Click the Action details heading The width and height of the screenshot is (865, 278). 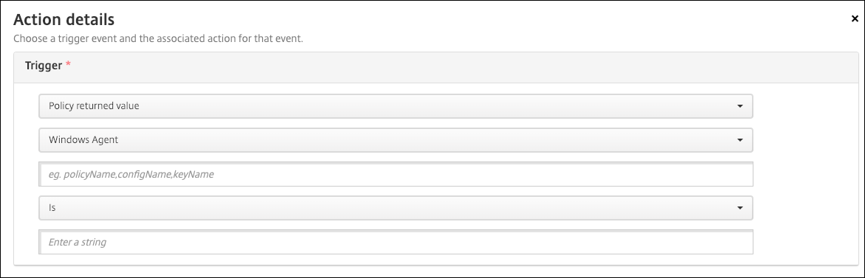pyautogui.click(x=64, y=20)
